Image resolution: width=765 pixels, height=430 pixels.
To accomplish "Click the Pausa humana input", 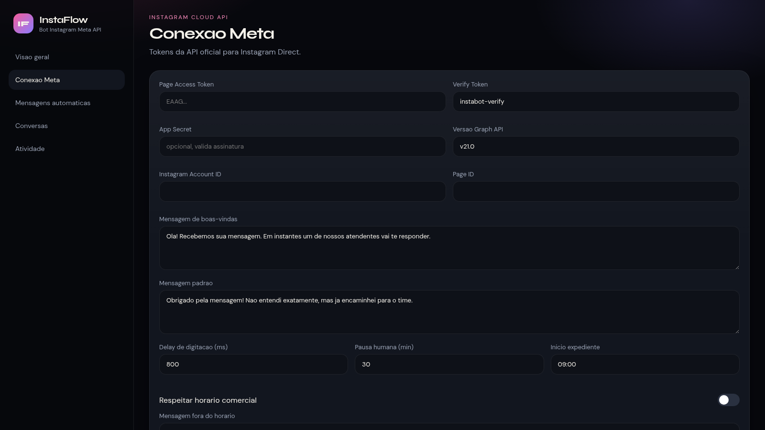I will click(x=449, y=365).
